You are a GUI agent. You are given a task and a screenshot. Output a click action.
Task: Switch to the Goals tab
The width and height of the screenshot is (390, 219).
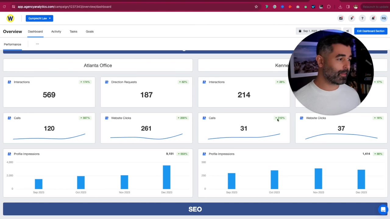90,31
